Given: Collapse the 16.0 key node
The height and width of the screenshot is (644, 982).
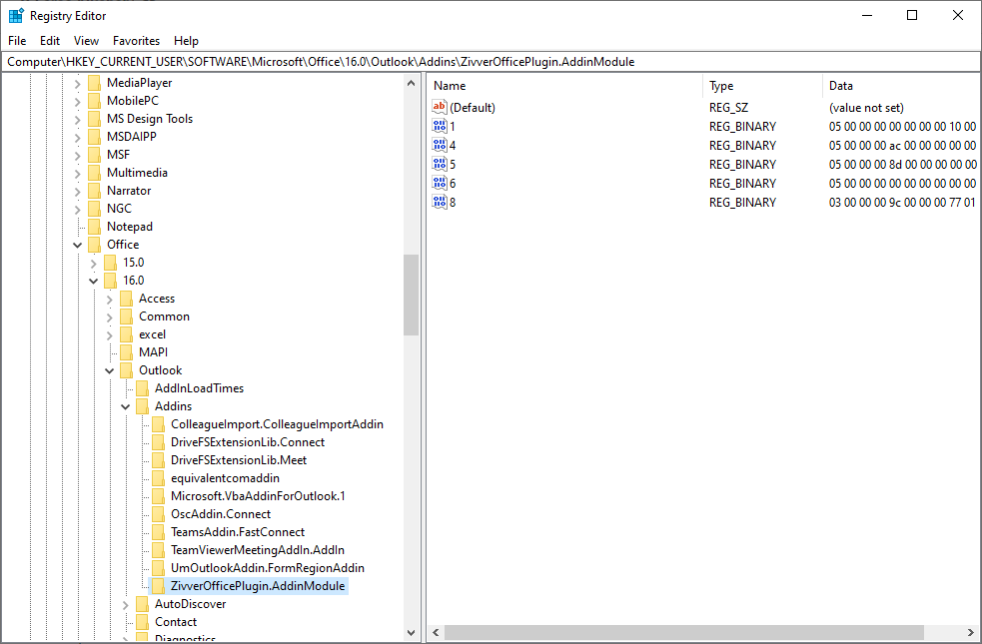Looking at the screenshot, I should coord(93,280).
